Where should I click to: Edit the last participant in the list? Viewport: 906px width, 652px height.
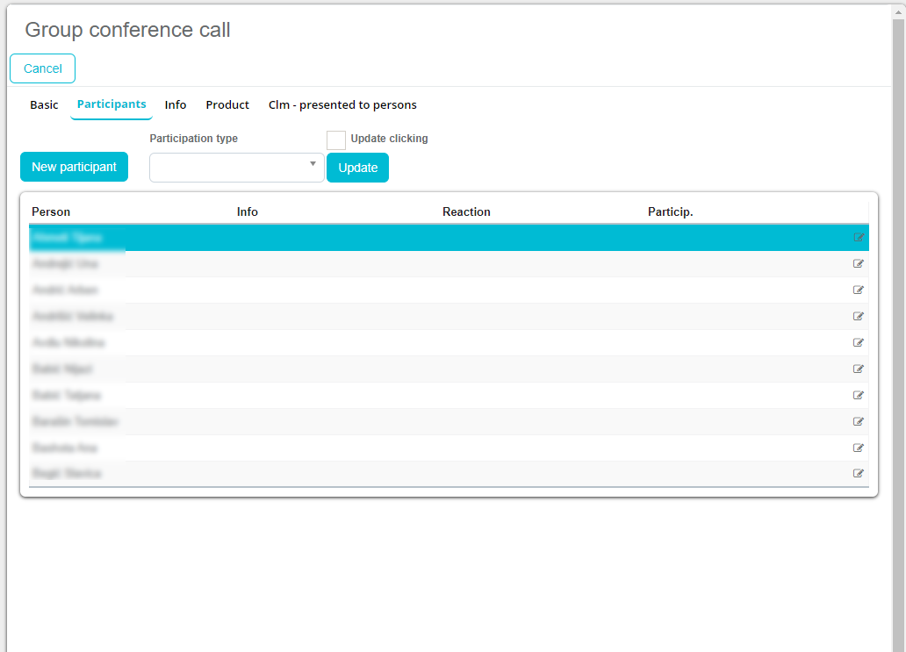[859, 474]
